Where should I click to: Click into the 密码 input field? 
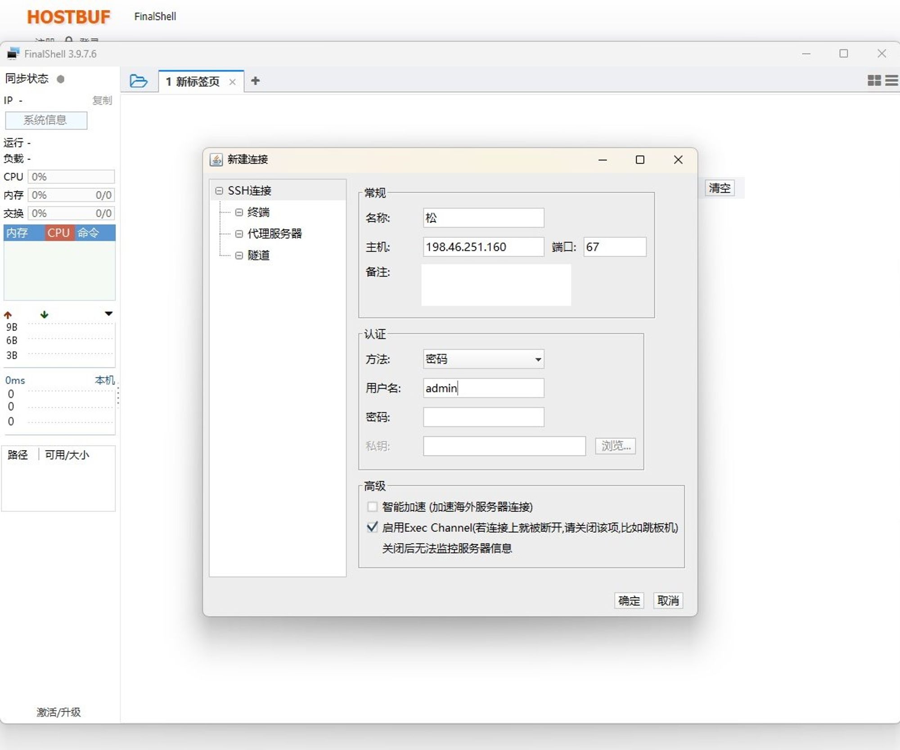coord(483,417)
